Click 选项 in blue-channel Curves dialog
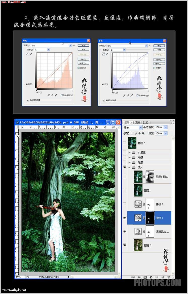 point(159,64)
